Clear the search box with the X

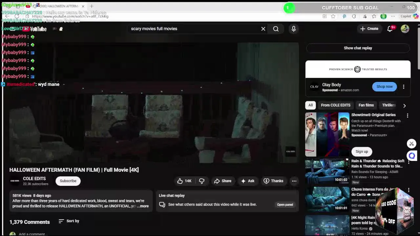coord(263,29)
